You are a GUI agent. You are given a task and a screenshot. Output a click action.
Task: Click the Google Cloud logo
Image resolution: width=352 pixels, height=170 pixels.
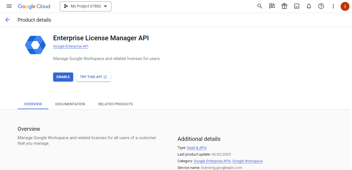[x=34, y=6]
